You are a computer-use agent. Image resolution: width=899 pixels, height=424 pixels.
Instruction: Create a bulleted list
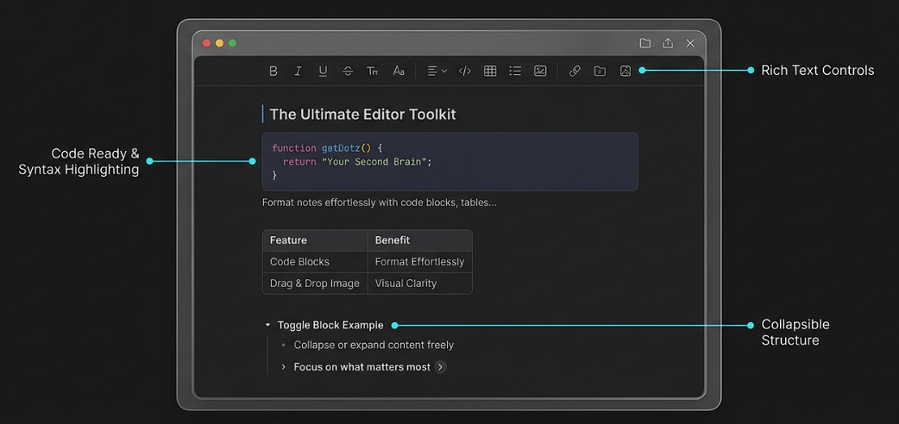[x=515, y=72]
